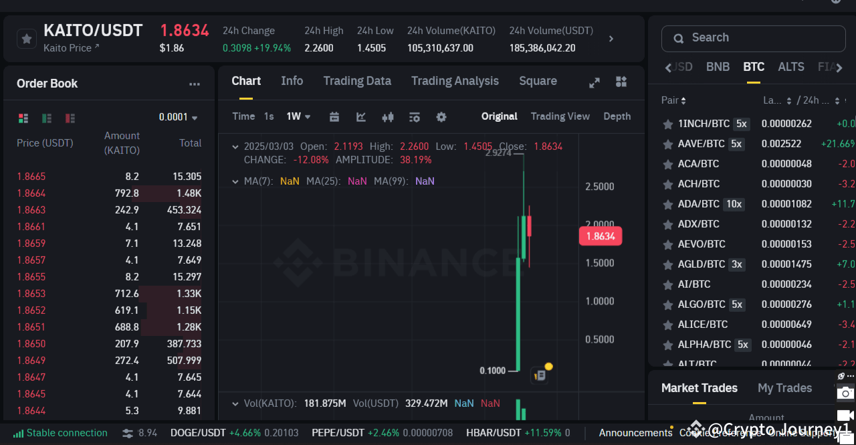Toggle sell-orders-only order book view

click(x=70, y=118)
